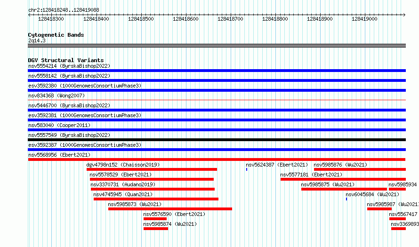419x247 pixels.
Task: Click the chr2:128418248..128419088 region label
Action: [x=64, y=10]
